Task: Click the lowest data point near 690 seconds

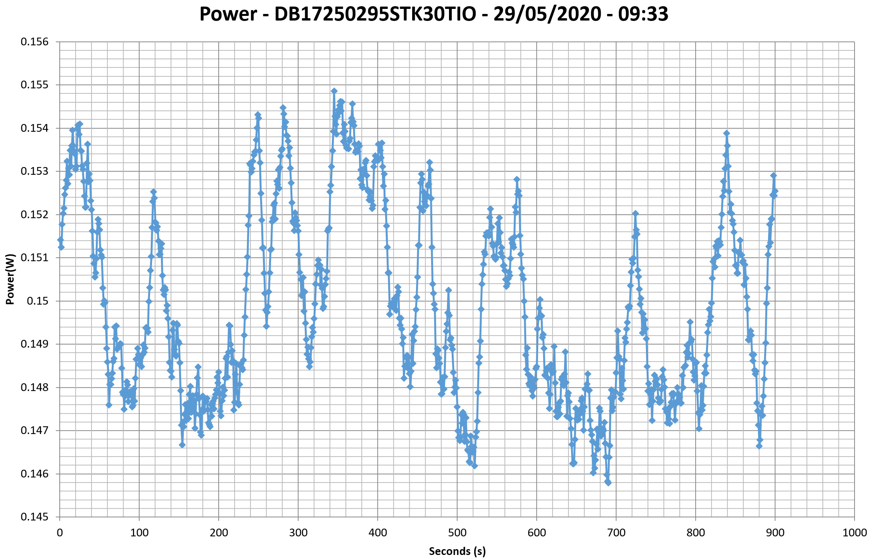Action: click(608, 482)
